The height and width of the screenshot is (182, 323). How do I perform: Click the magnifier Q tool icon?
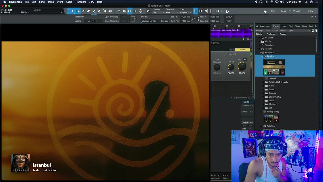coord(135,11)
